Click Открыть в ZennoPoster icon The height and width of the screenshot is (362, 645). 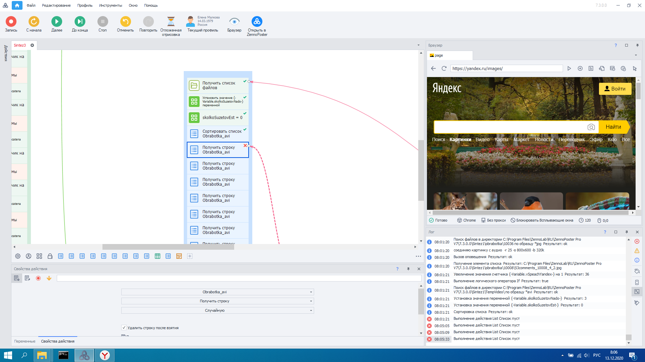point(257,22)
